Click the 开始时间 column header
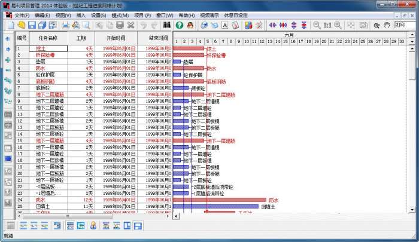The height and width of the screenshot is (242, 419). tap(119, 38)
